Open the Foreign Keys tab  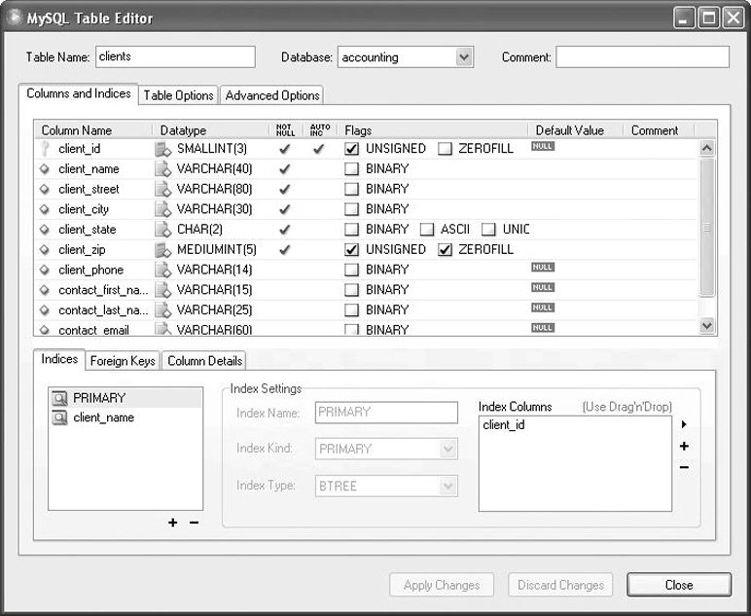(x=123, y=361)
